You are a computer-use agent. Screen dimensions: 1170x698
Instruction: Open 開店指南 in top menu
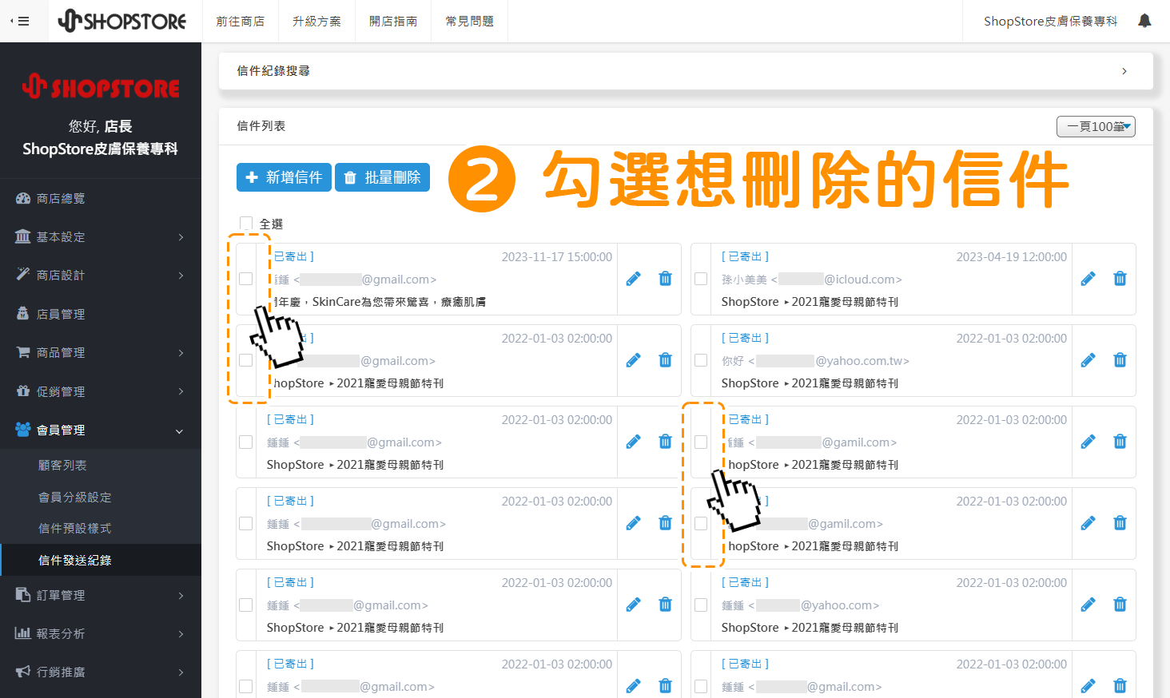pyautogui.click(x=393, y=21)
